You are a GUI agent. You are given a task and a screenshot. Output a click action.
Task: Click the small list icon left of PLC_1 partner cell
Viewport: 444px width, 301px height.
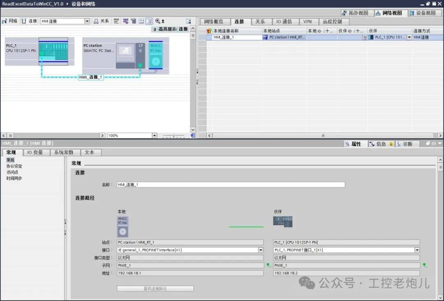pyautogui.click(x=365, y=37)
